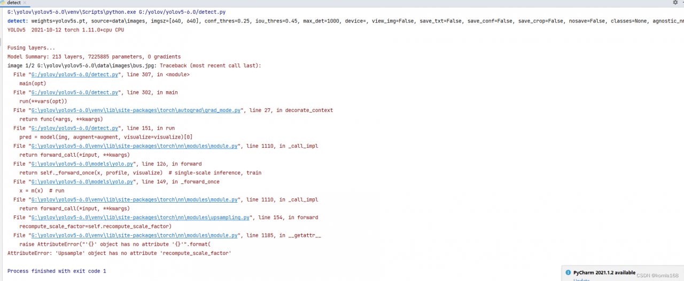Click the Model Summary output line
Screen dimensions: 684x281
pyautogui.click(x=94, y=57)
